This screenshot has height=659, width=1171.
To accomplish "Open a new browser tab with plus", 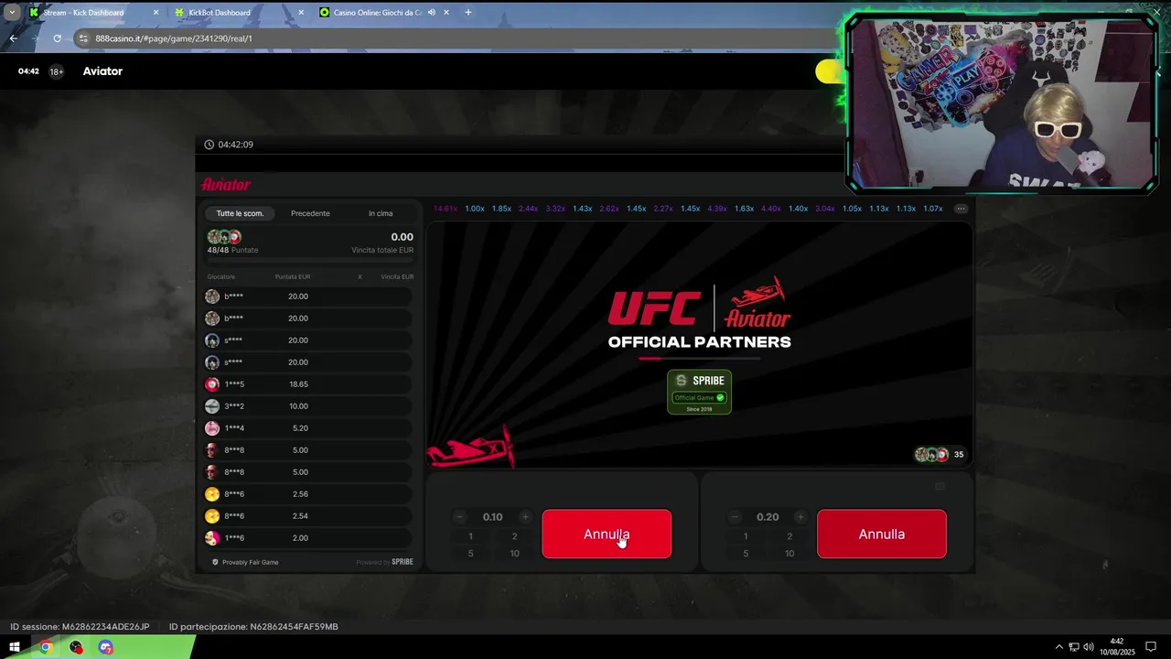I will pos(468,13).
